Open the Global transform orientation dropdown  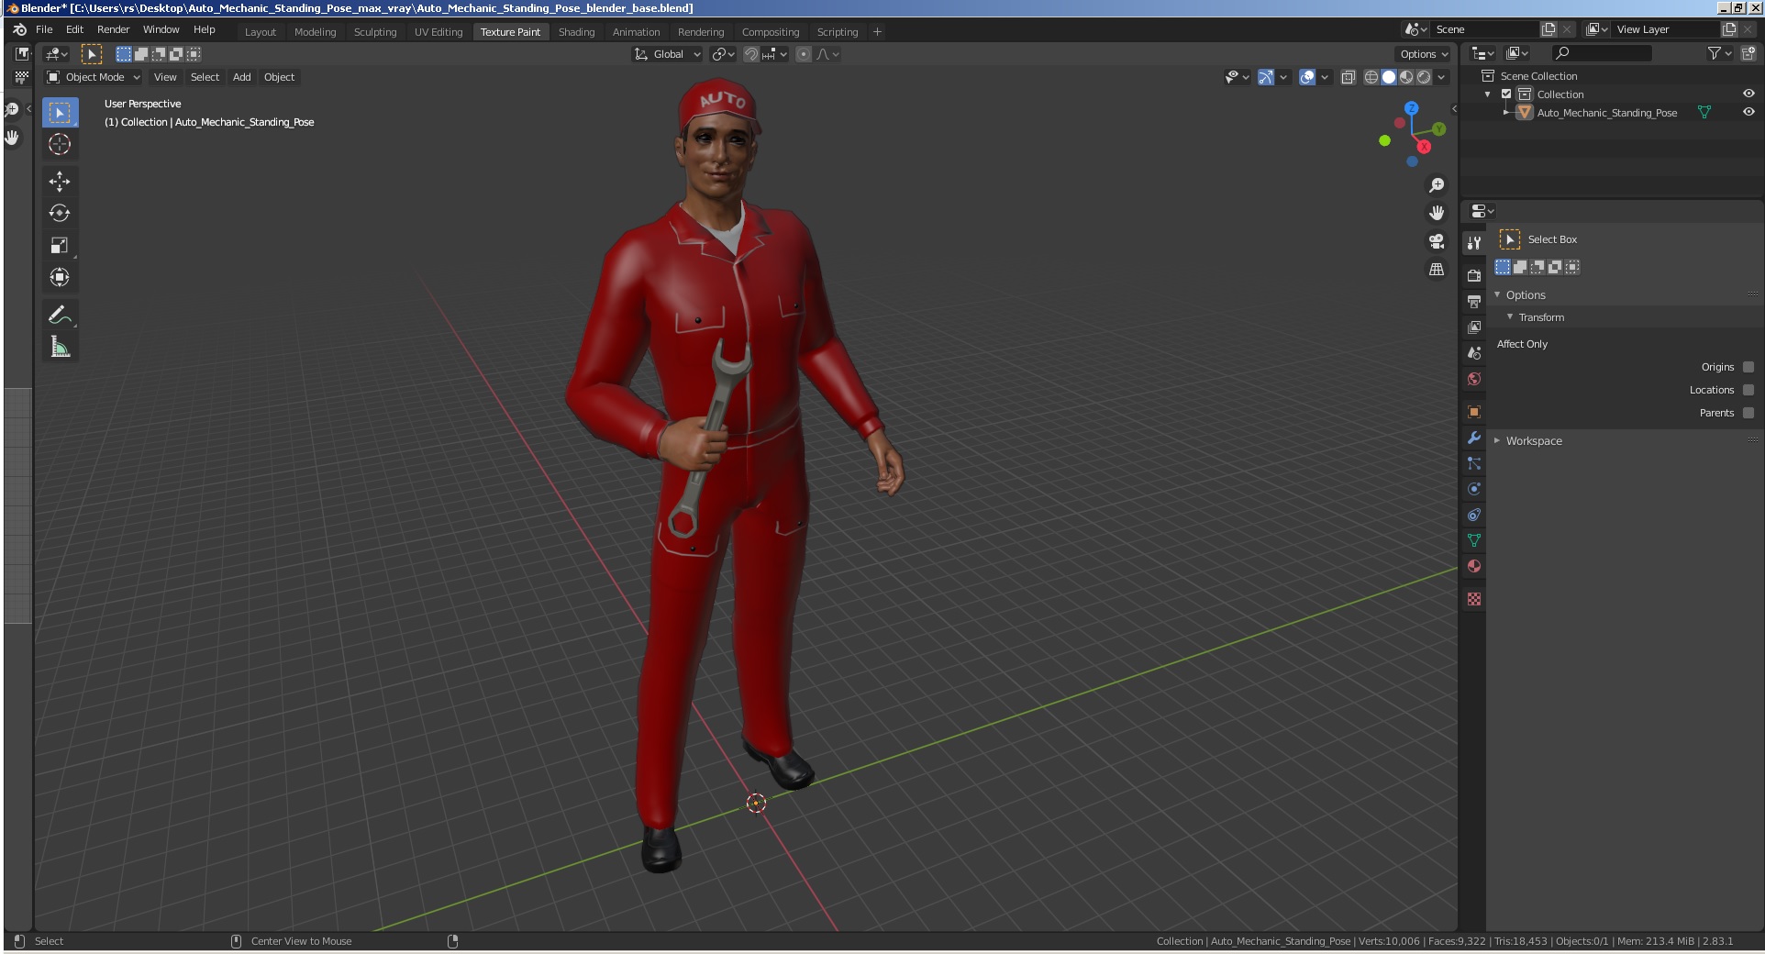pyautogui.click(x=667, y=54)
